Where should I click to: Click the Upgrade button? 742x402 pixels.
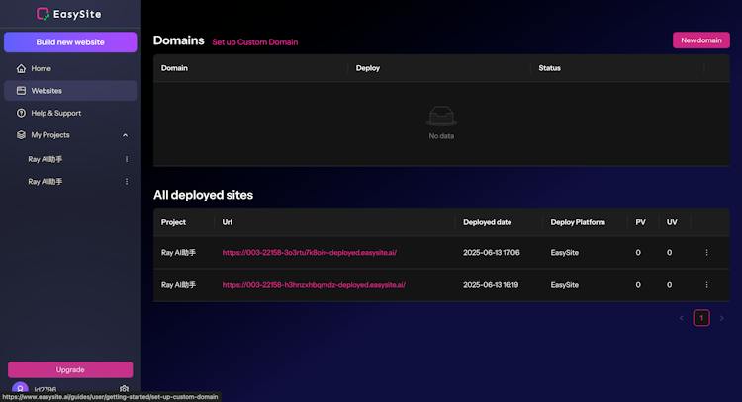tap(70, 369)
